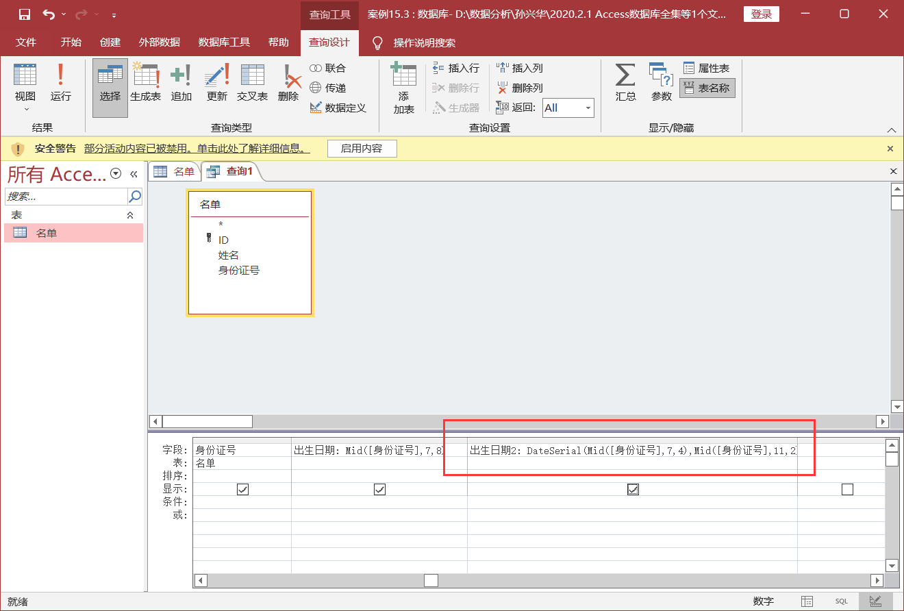The height and width of the screenshot is (611, 904).
Task: Select 数据定义 query option
Action: 338,108
